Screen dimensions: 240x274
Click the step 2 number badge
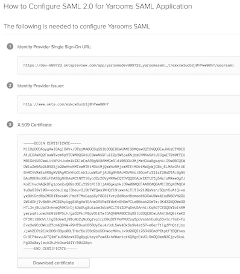click(x=10, y=86)
